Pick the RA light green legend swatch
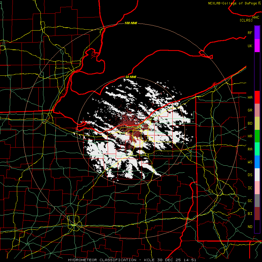The width and height of the screenshot is (262, 262). point(257,149)
